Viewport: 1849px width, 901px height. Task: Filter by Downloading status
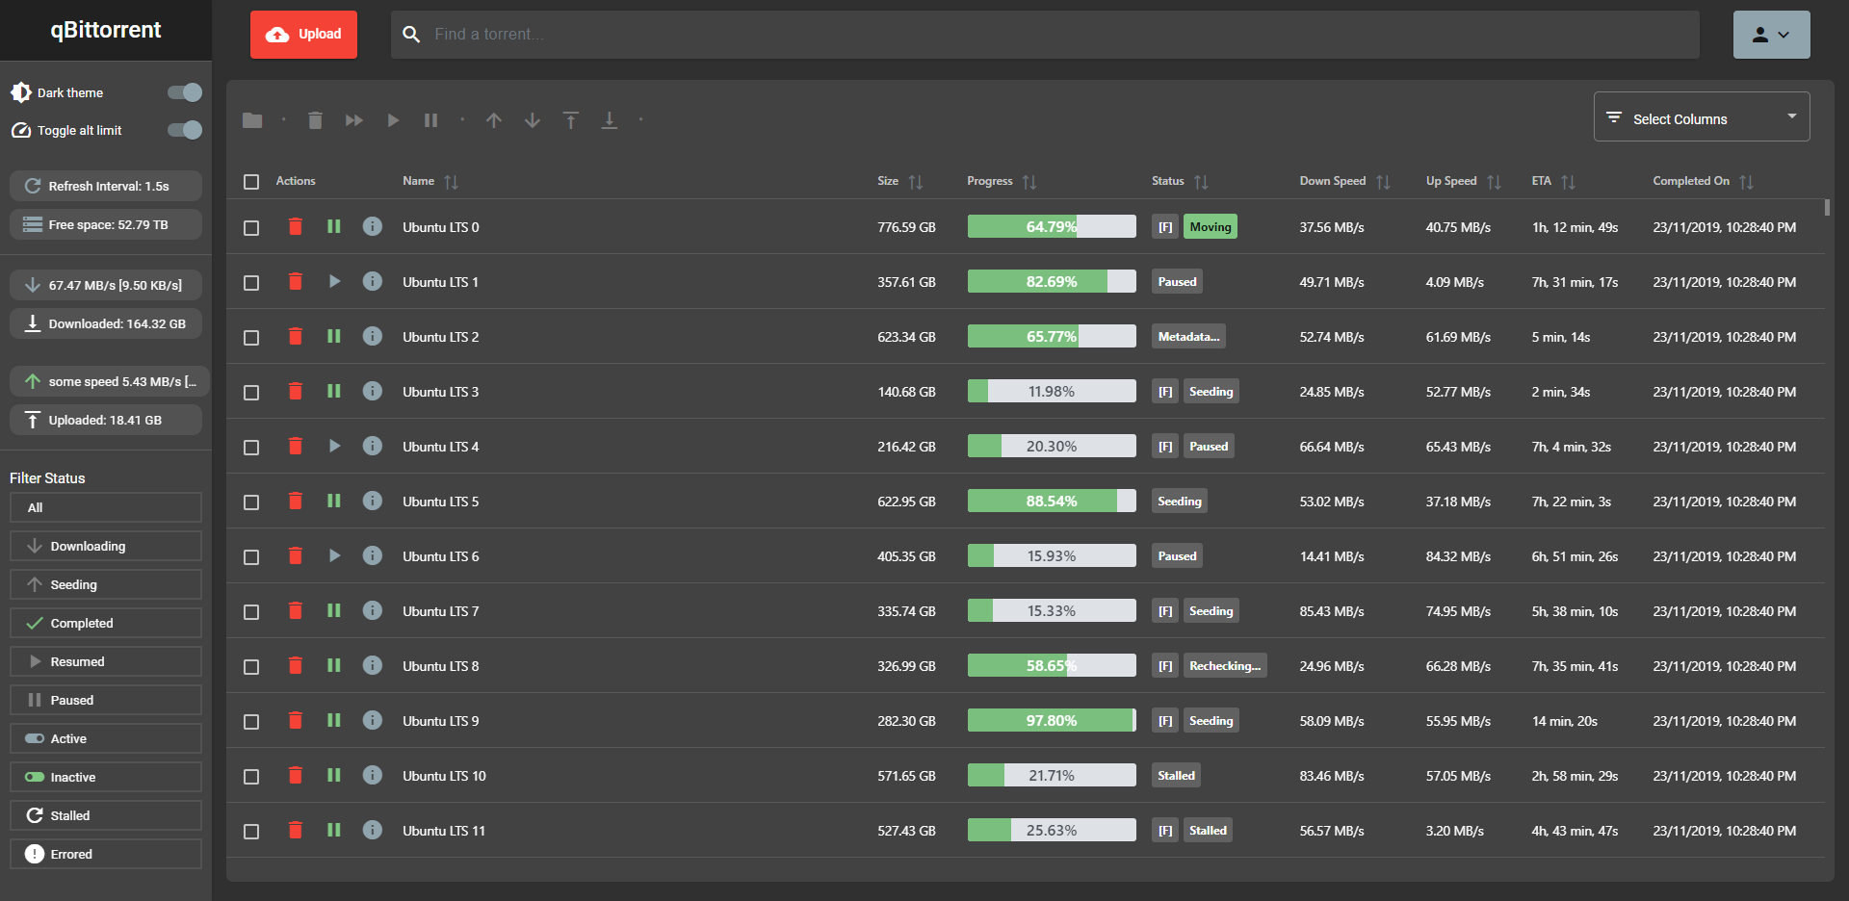(106, 546)
